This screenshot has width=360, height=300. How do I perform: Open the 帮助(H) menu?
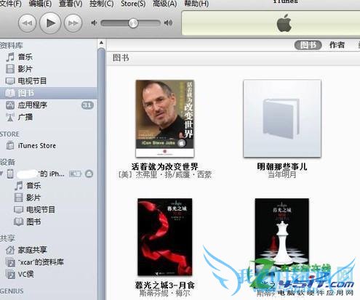196,4
